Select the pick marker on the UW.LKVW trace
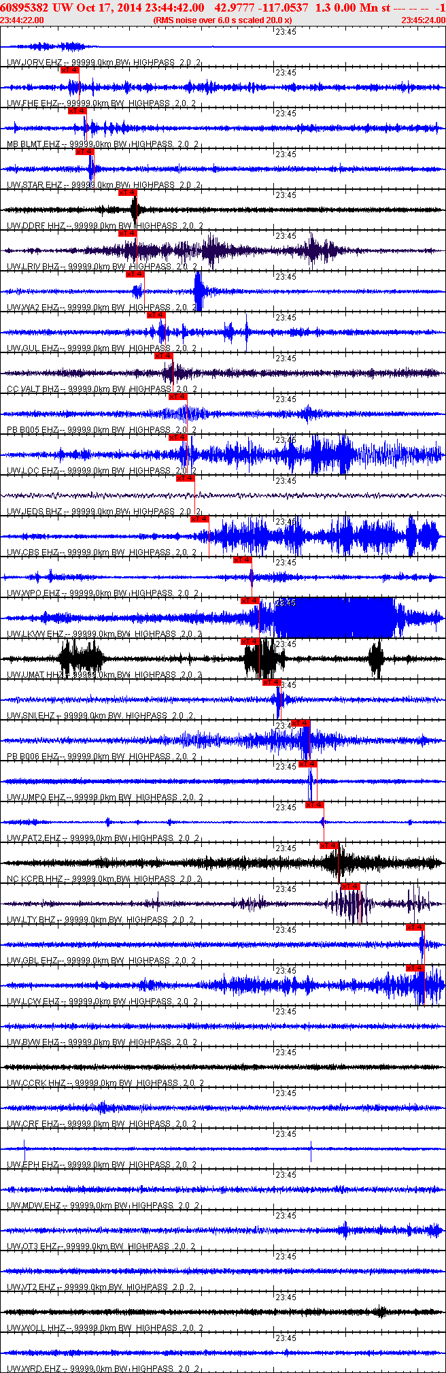This screenshot has width=446, height=1373. click(250, 601)
